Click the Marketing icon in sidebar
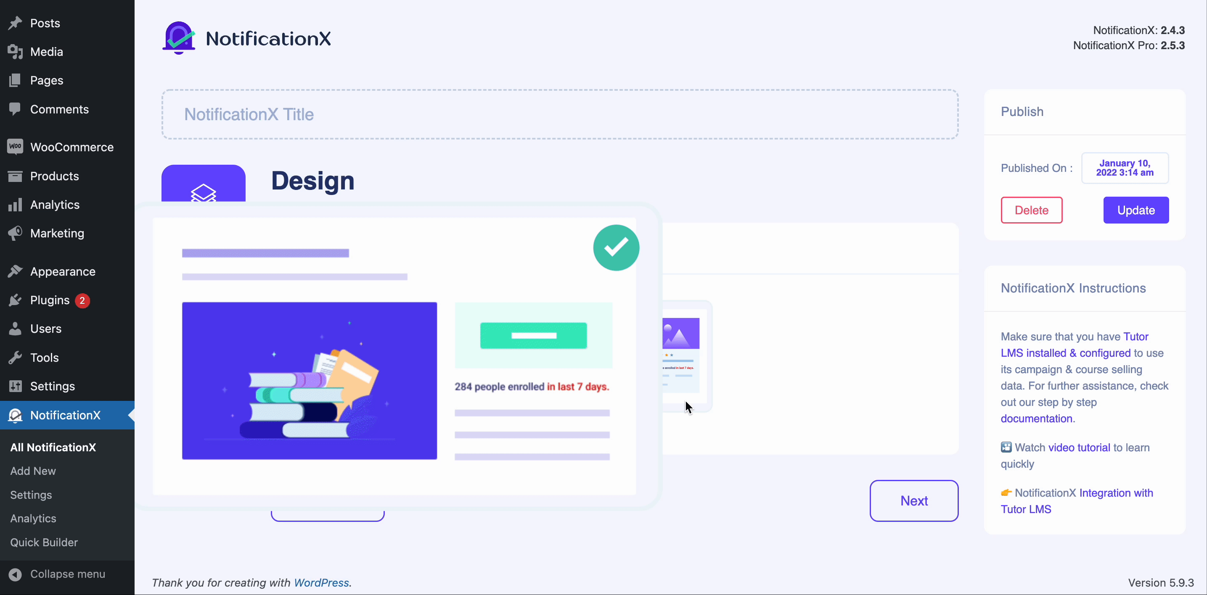Image resolution: width=1207 pixels, height=595 pixels. (14, 234)
